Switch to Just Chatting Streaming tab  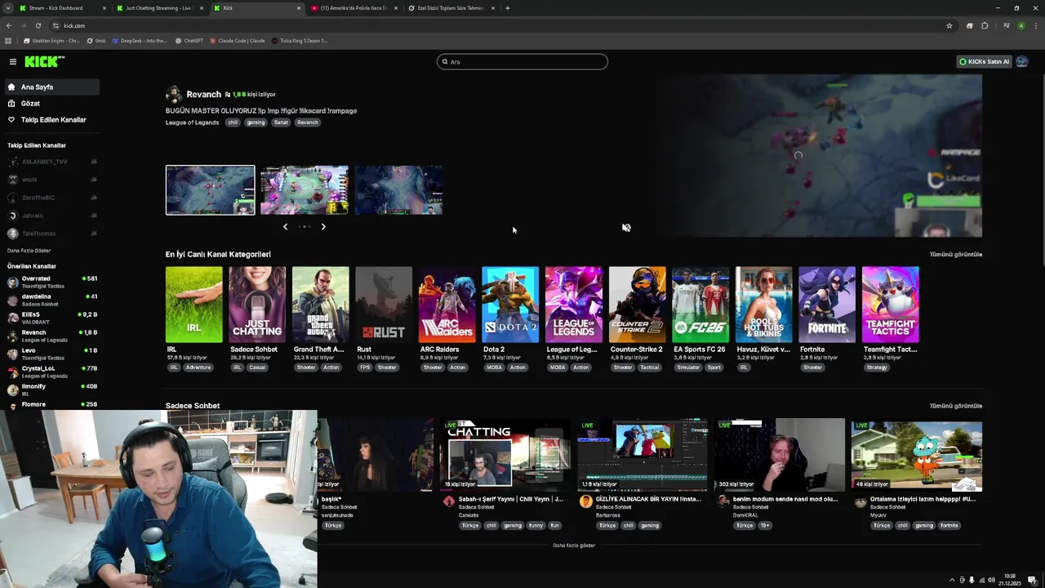158,8
